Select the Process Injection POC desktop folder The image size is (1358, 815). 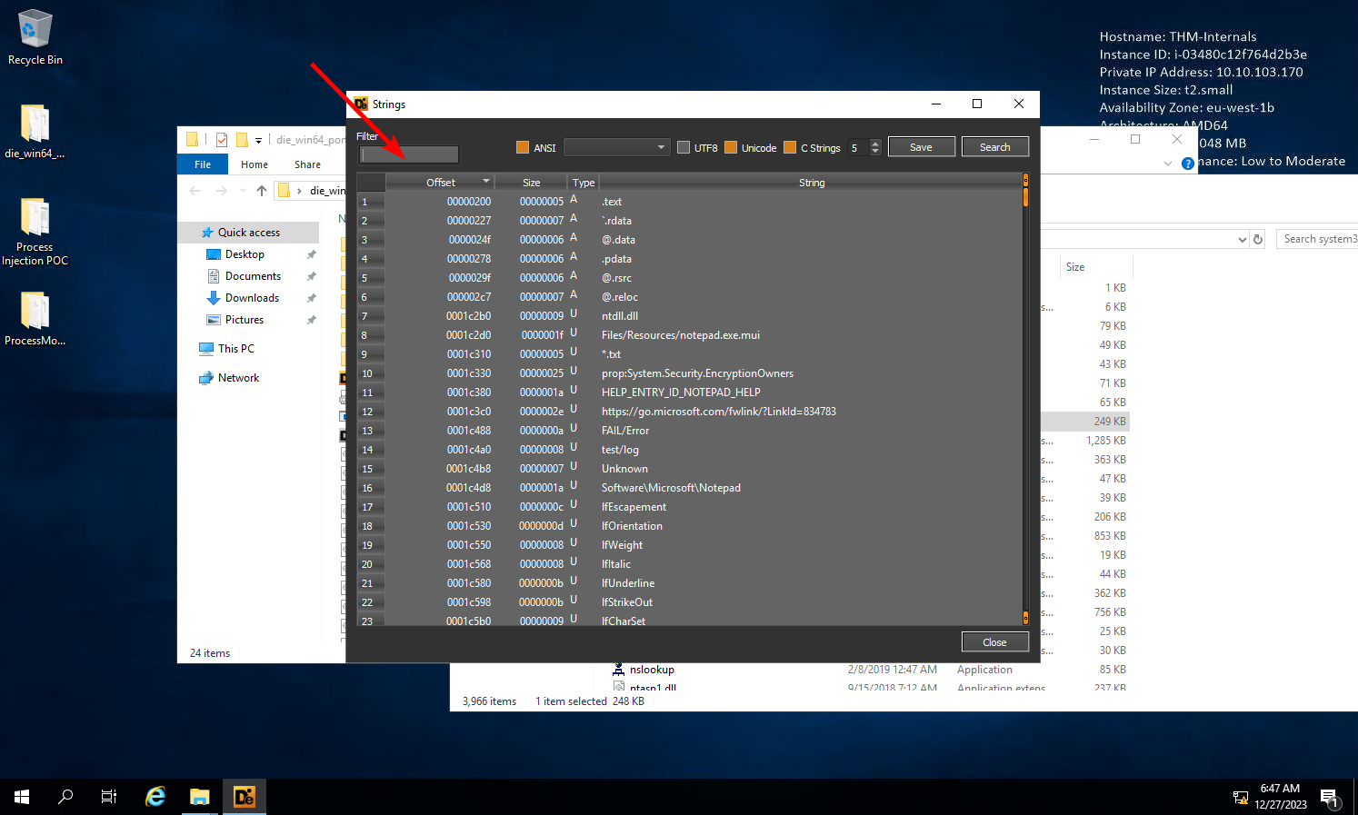pyautogui.click(x=35, y=232)
